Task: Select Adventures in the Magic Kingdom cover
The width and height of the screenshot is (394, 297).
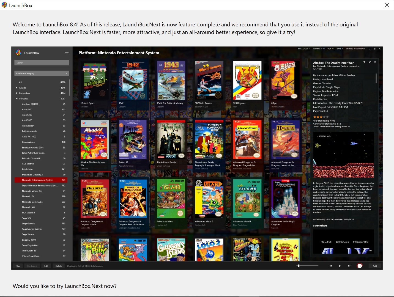Action: pos(285,199)
